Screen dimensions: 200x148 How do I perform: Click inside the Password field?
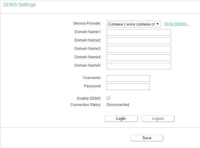(128, 87)
